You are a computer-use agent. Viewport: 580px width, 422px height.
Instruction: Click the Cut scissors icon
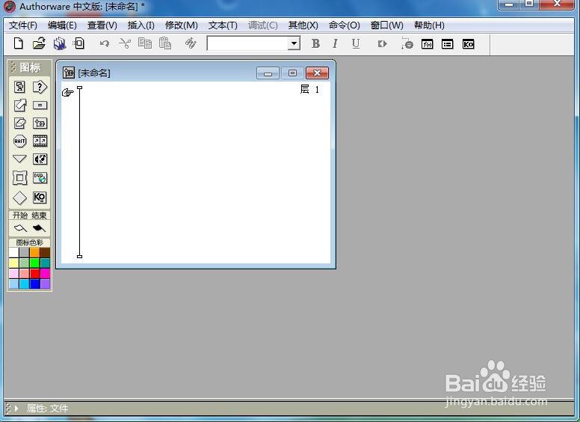pos(125,43)
